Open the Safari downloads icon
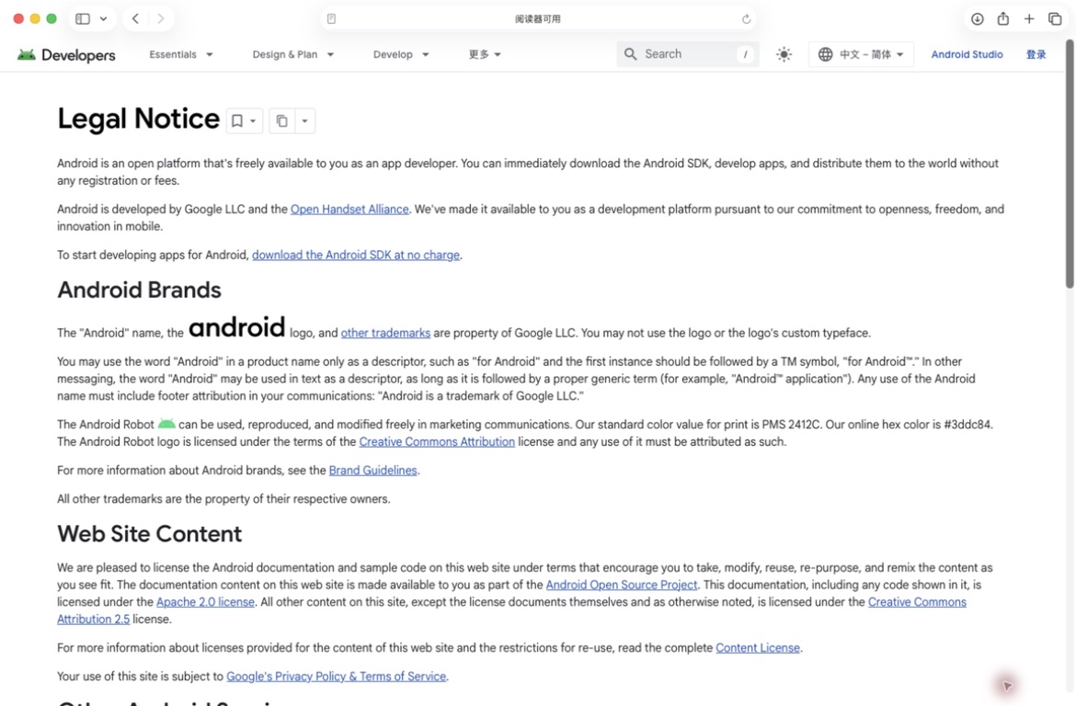This screenshot has width=1076, height=706. [x=978, y=19]
